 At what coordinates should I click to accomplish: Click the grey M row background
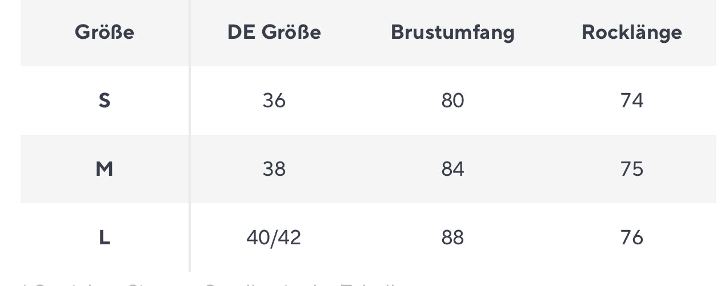pyautogui.click(x=368, y=169)
